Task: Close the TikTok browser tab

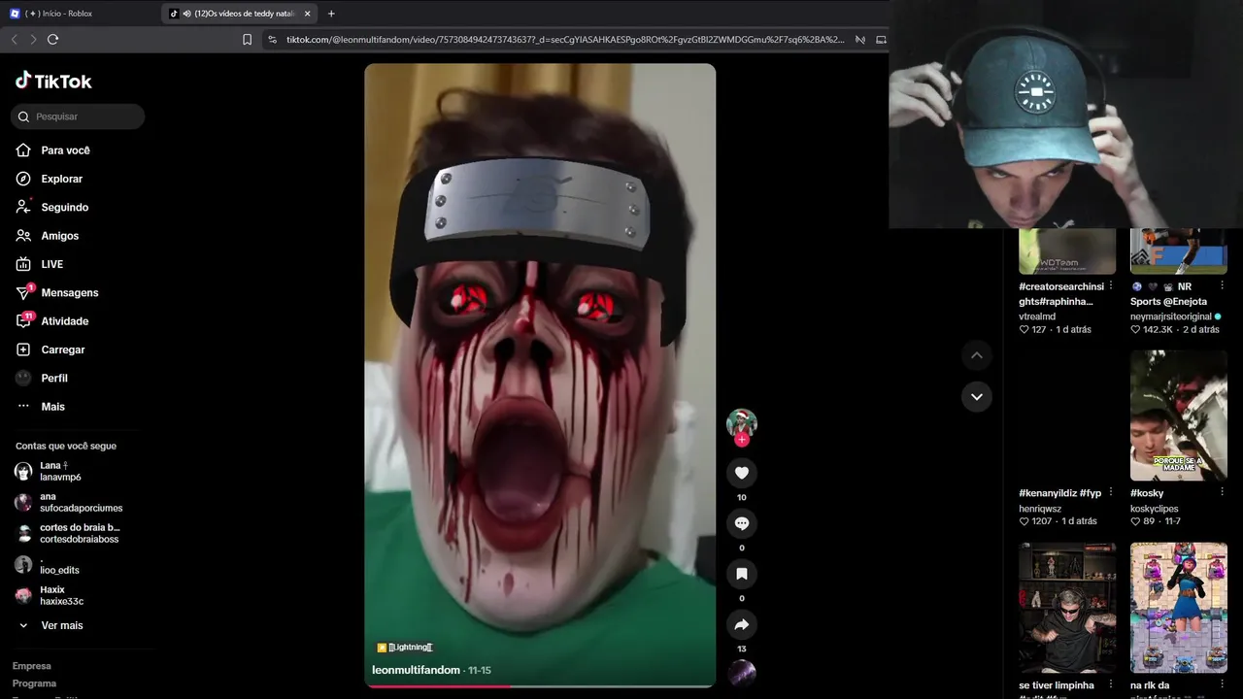Action: [x=308, y=14]
